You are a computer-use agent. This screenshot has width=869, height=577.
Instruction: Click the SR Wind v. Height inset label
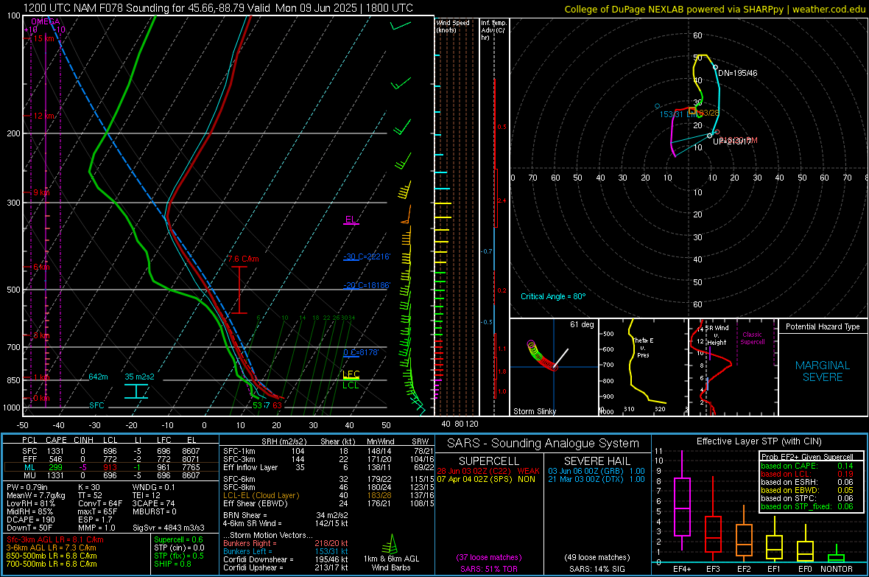(717, 335)
